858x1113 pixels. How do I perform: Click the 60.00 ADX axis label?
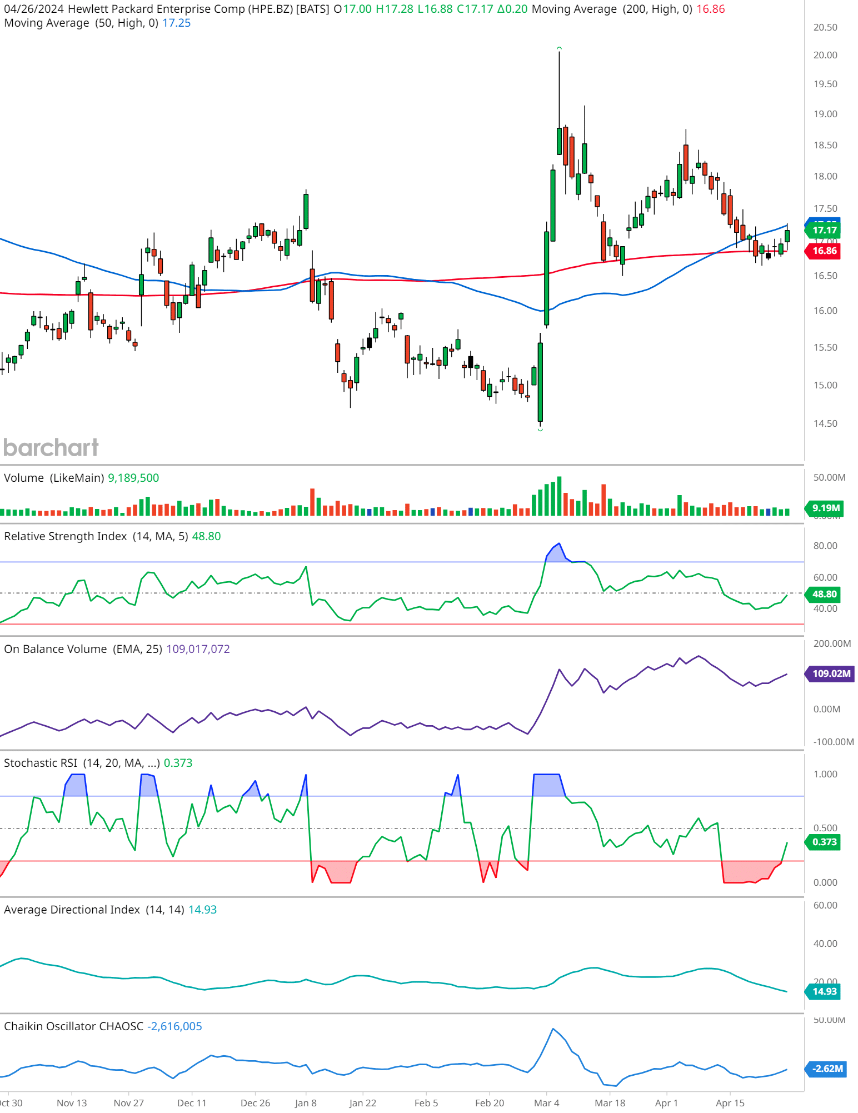tap(825, 905)
